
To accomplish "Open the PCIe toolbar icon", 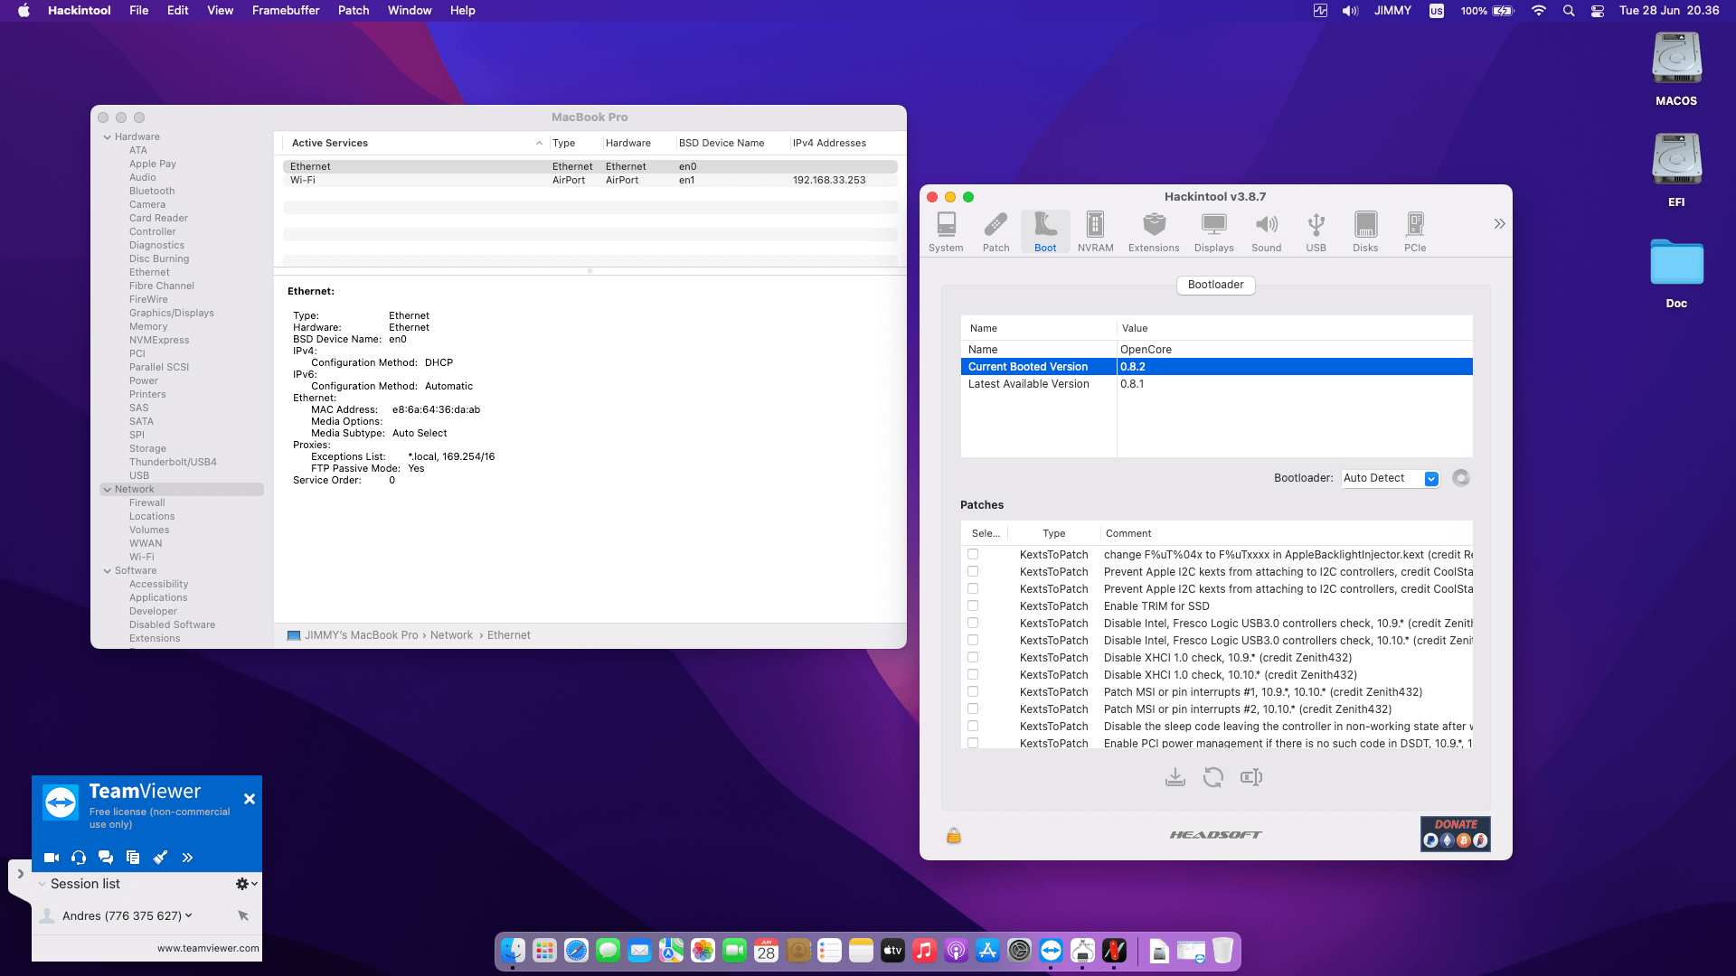I will tap(1415, 232).
